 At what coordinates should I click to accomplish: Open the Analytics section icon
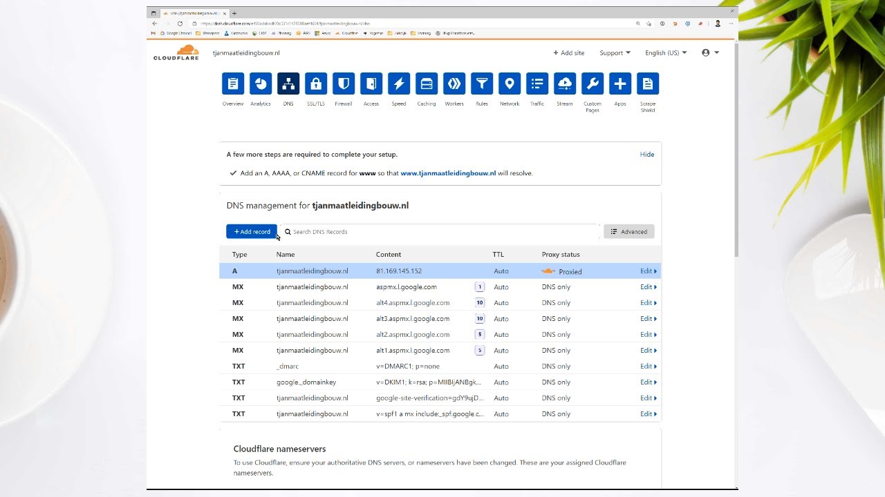pyautogui.click(x=261, y=84)
